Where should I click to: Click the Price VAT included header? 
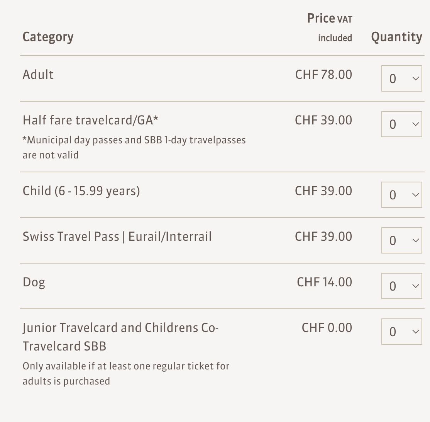point(330,27)
